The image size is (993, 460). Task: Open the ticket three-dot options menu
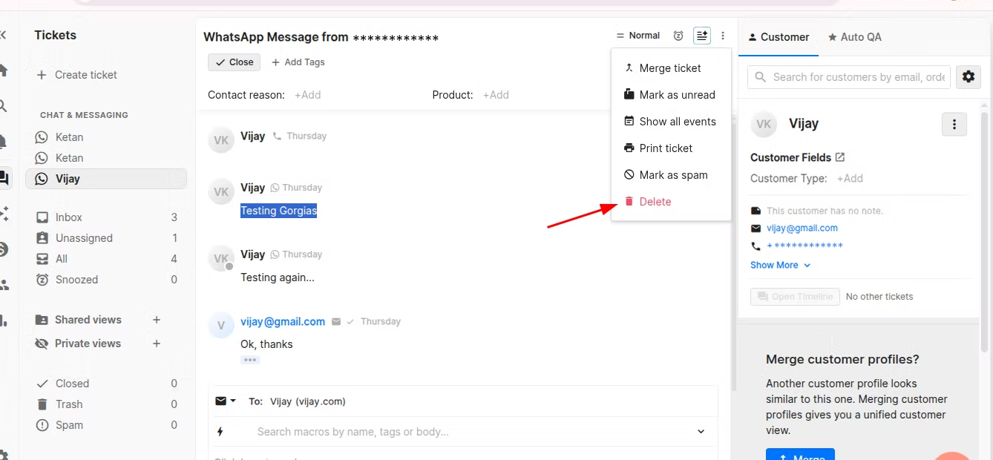(723, 36)
